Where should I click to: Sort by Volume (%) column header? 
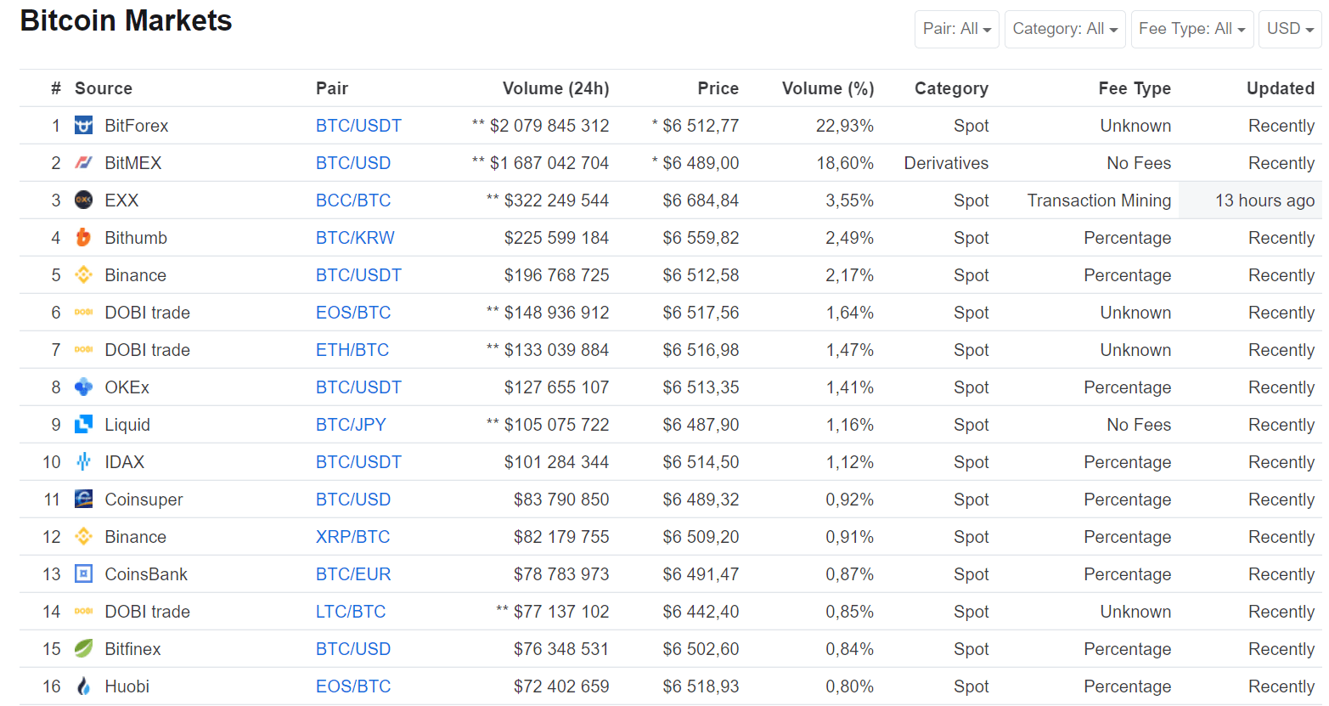pos(828,88)
